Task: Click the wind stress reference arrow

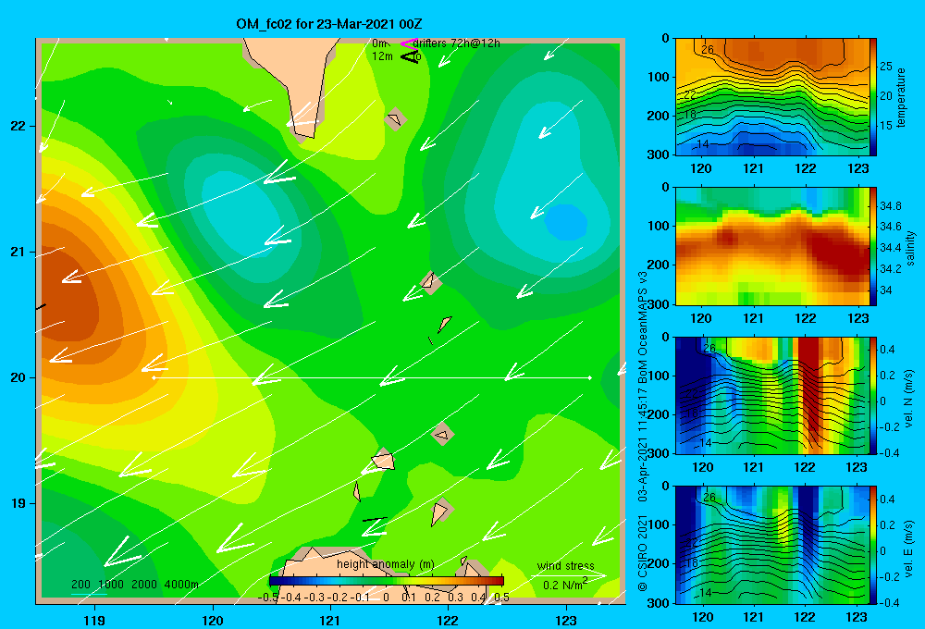Action: point(569,574)
